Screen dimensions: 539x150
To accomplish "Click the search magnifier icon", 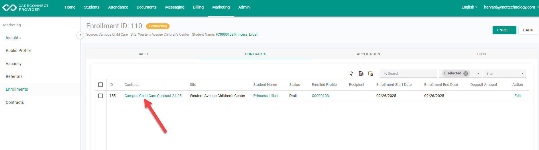I will click(x=385, y=73).
